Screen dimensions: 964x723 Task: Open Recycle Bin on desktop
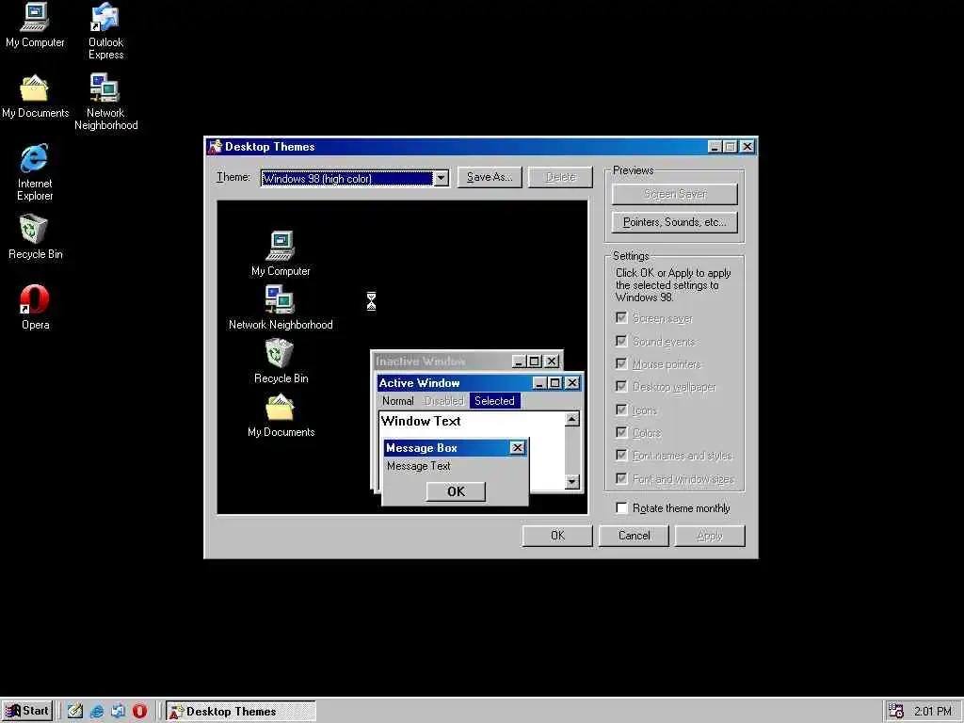pyautogui.click(x=35, y=236)
